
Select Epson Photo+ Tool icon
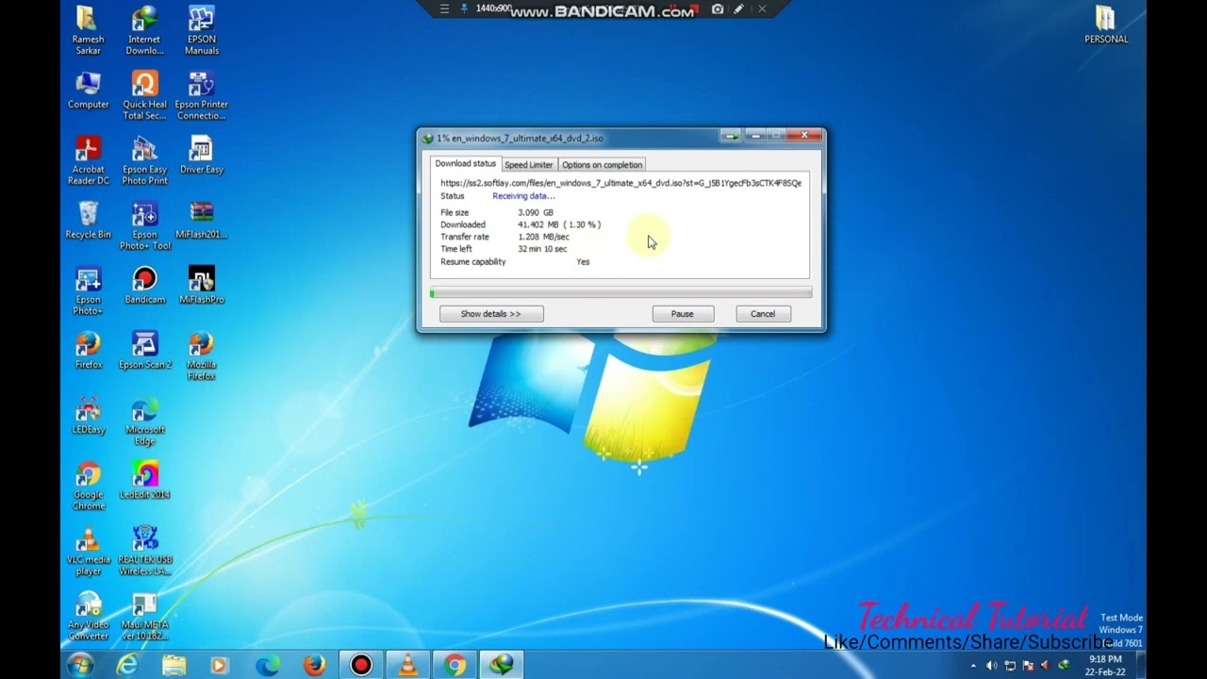[x=144, y=225]
